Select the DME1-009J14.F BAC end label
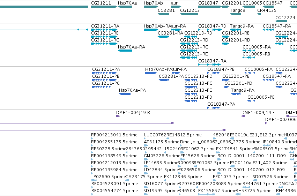The height and width of the screenshot is (196, 297). pos(258,113)
